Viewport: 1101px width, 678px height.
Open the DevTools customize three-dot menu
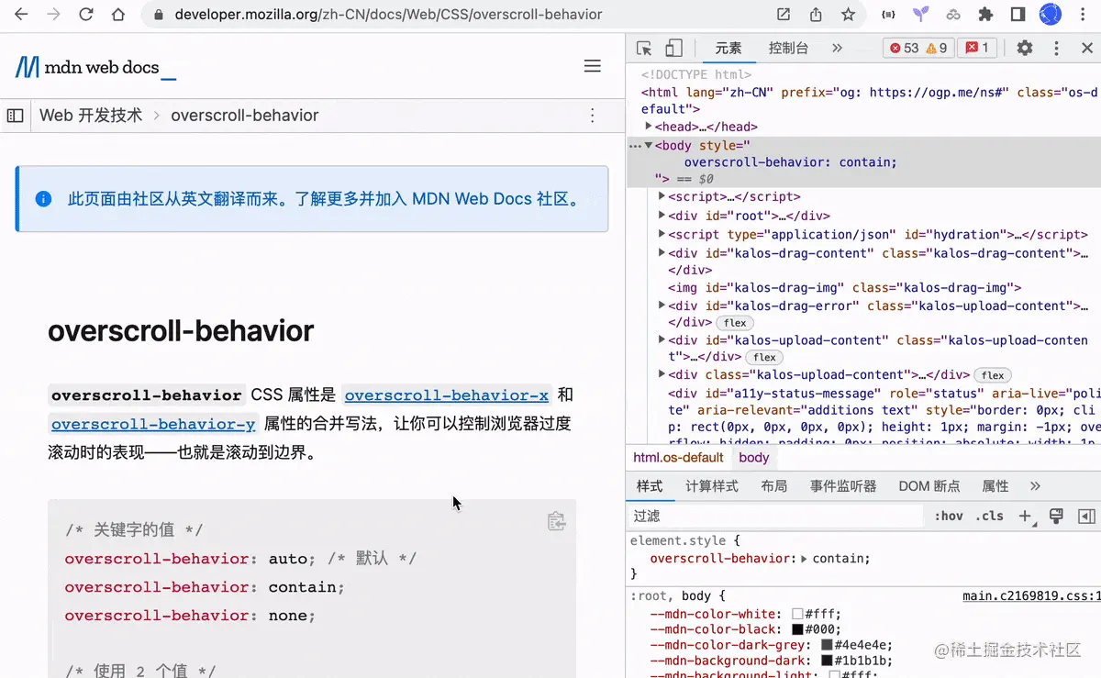1056,49
